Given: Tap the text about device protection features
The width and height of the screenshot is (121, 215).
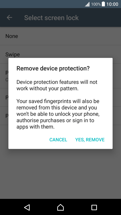Looking at the screenshot, I should point(57,85).
